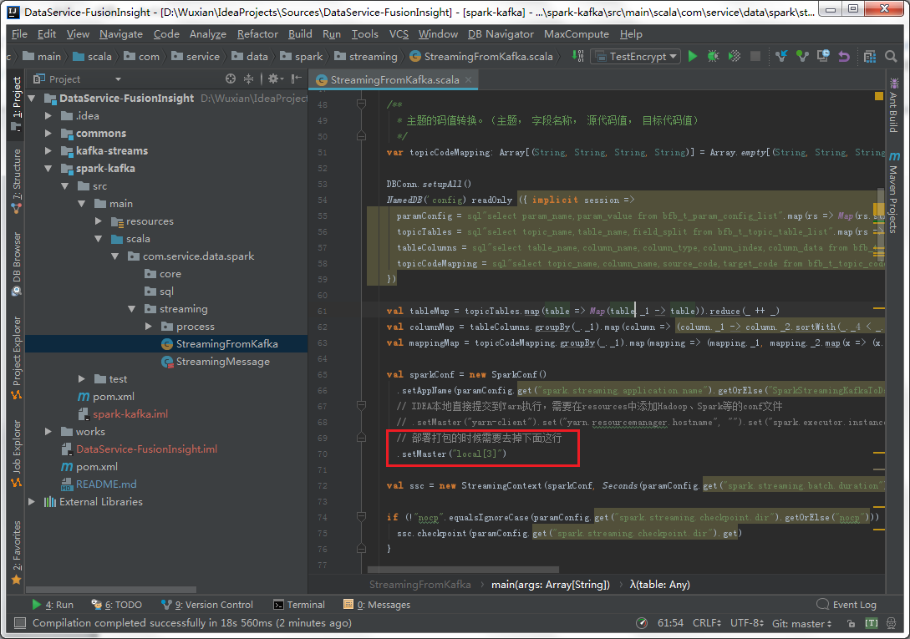Viewport: 910px width, 639px height.
Task: Open the Project panel settings gear
Action: pyautogui.click(x=275, y=79)
